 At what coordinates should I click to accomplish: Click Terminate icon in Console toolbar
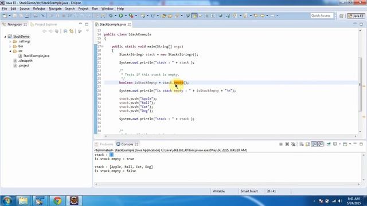coord(281,144)
